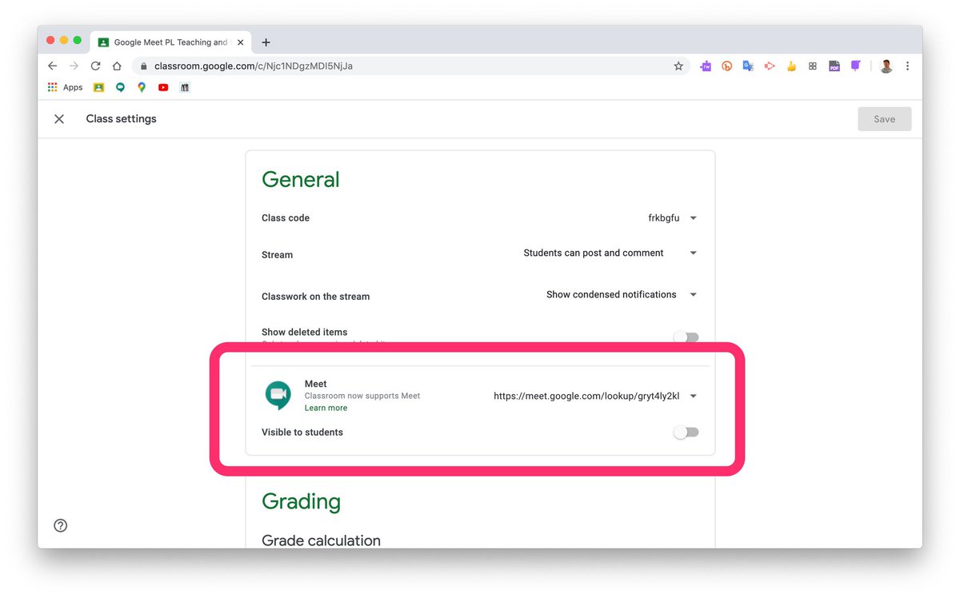Reload the page
Image resolution: width=960 pixels, height=598 pixels.
[x=95, y=66]
